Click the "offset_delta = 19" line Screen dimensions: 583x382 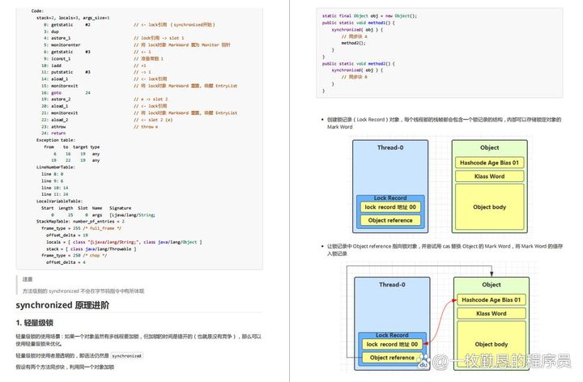pyautogui.click(x=67, y=236)
